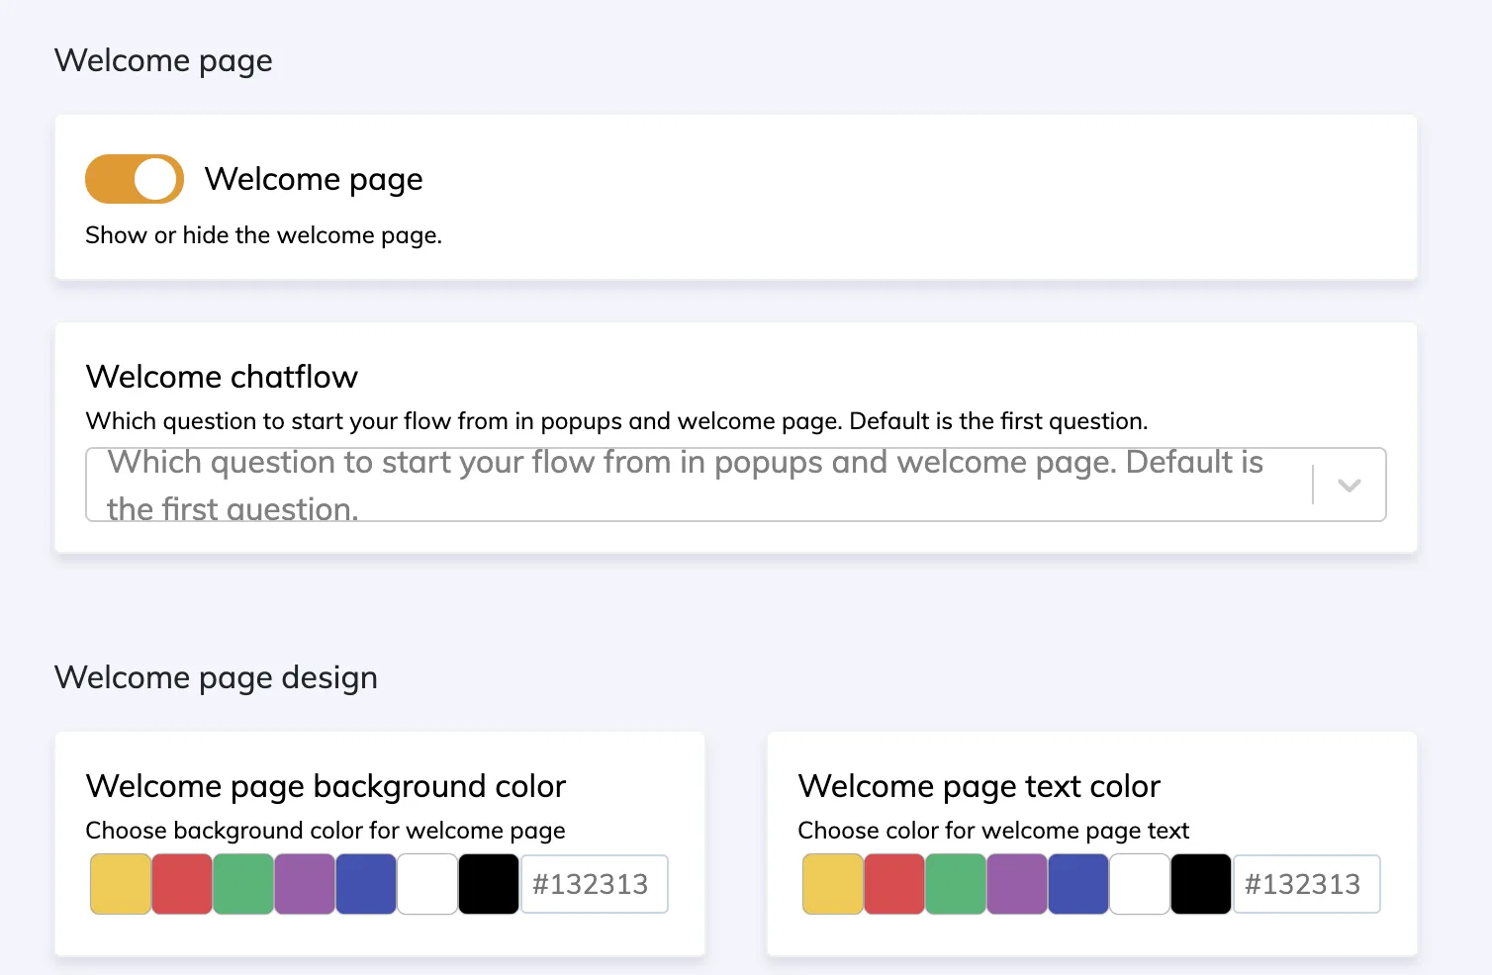Click the 'Welcome page design' section heading

(x=216, y=677)
